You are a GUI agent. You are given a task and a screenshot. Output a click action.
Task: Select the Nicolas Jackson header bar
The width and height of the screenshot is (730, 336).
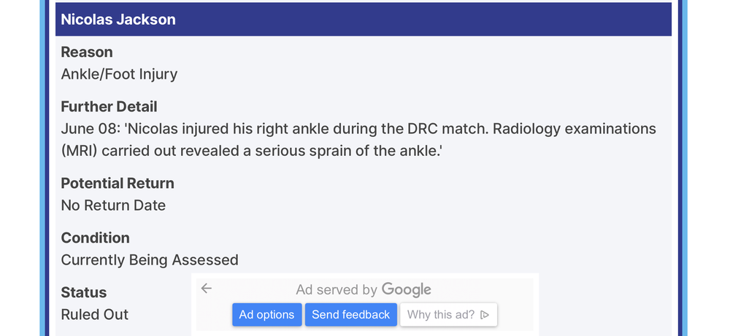click(363, 19)
